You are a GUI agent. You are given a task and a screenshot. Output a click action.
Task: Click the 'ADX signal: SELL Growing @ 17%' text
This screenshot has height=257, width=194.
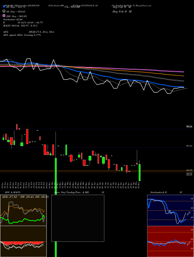[x=22, y=35]
